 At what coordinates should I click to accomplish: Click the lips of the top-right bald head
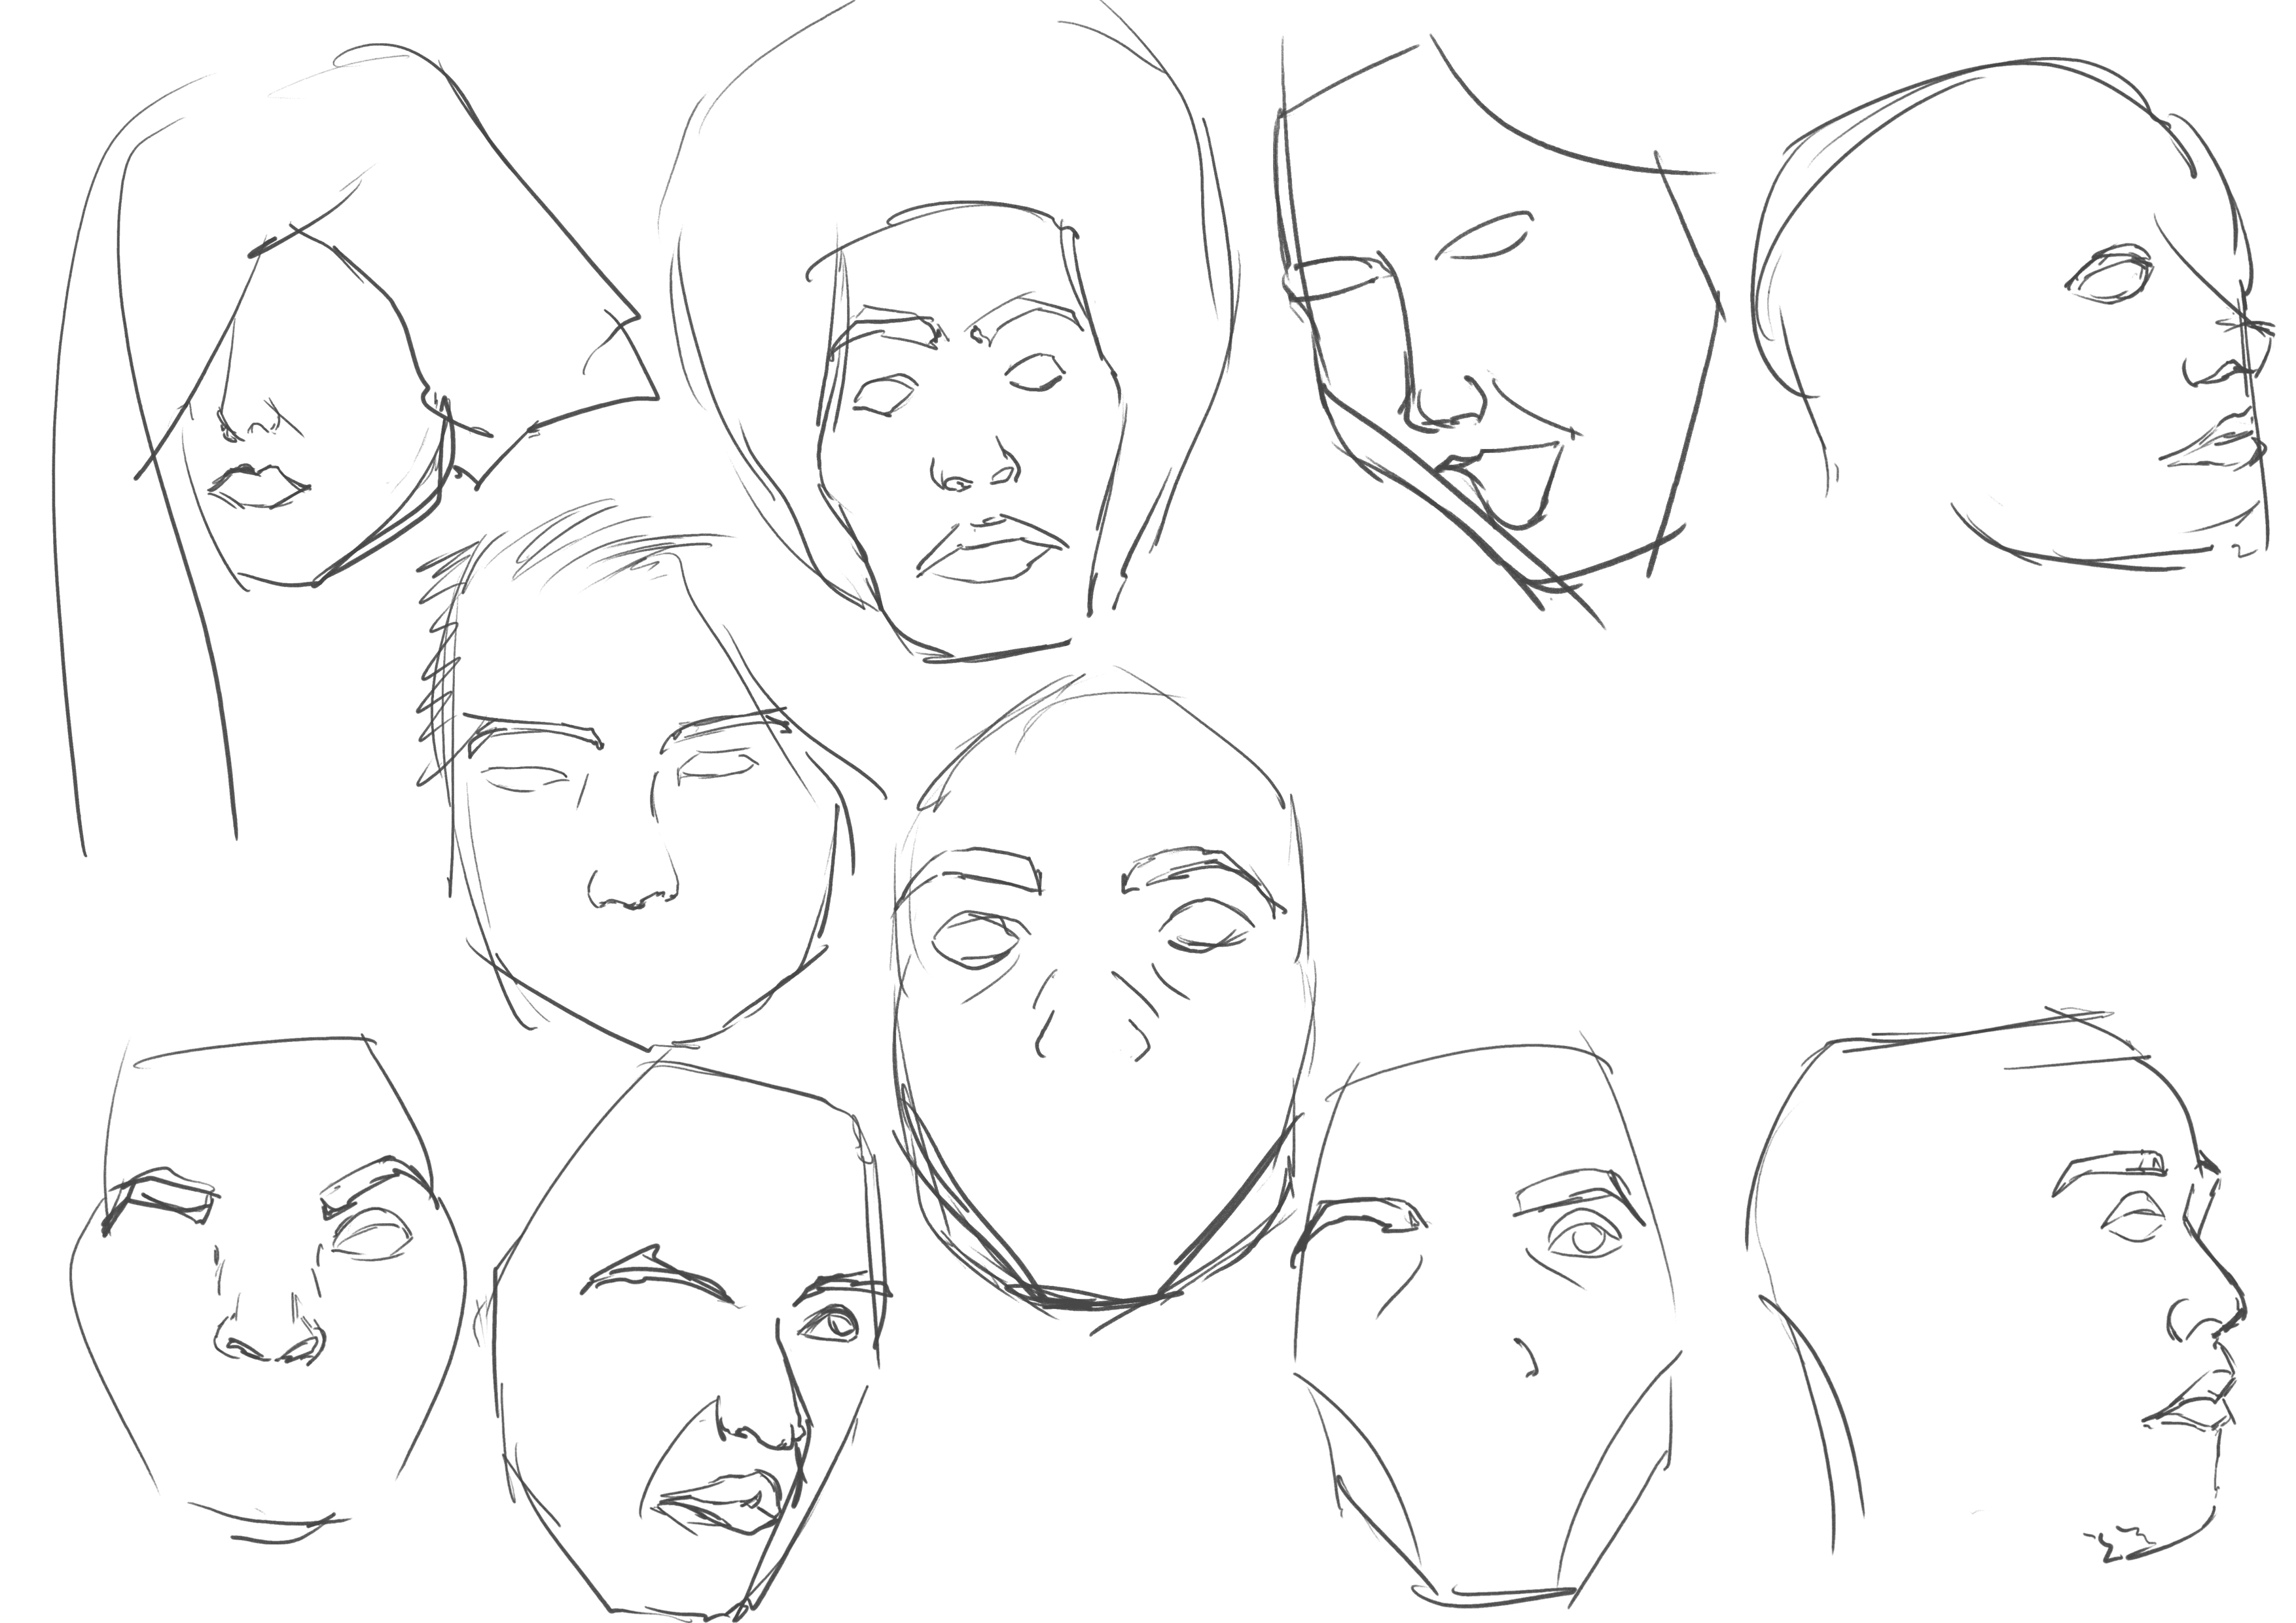point(2222,445)
